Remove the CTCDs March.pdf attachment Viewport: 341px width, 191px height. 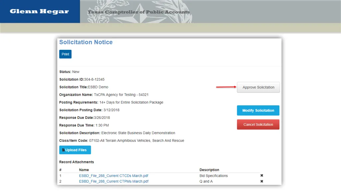pyautogui.click(x=262, y=175)
